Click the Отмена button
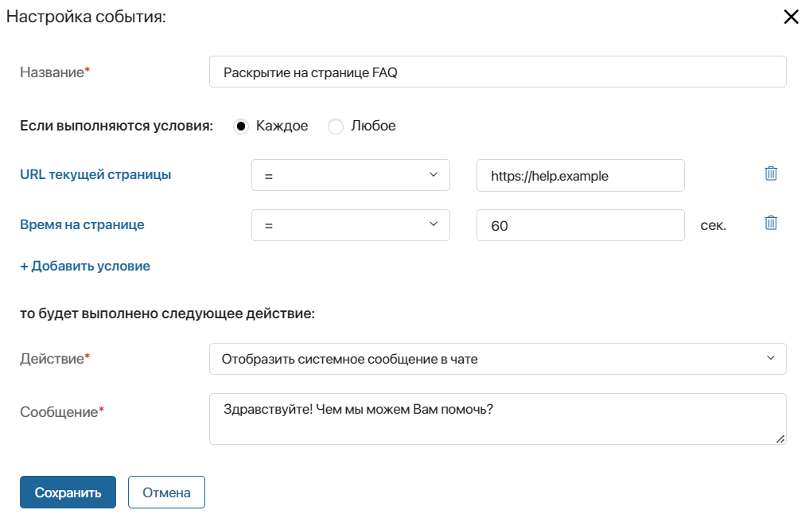809x514 pixels. (x=166, y=492)
